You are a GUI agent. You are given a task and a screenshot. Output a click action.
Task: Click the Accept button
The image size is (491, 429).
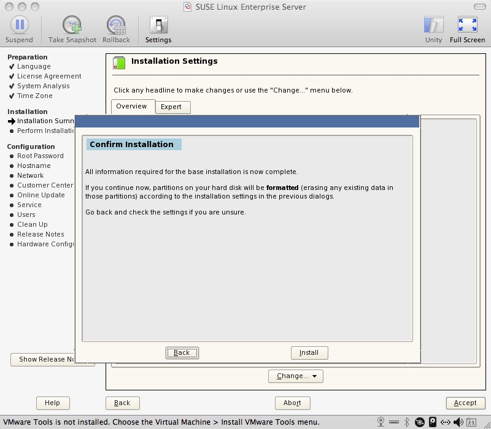pos(465,403)
